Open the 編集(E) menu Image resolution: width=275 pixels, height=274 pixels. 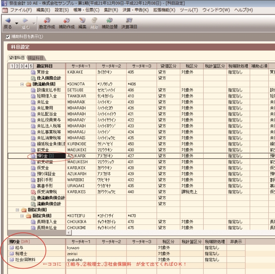coord(43,10)
